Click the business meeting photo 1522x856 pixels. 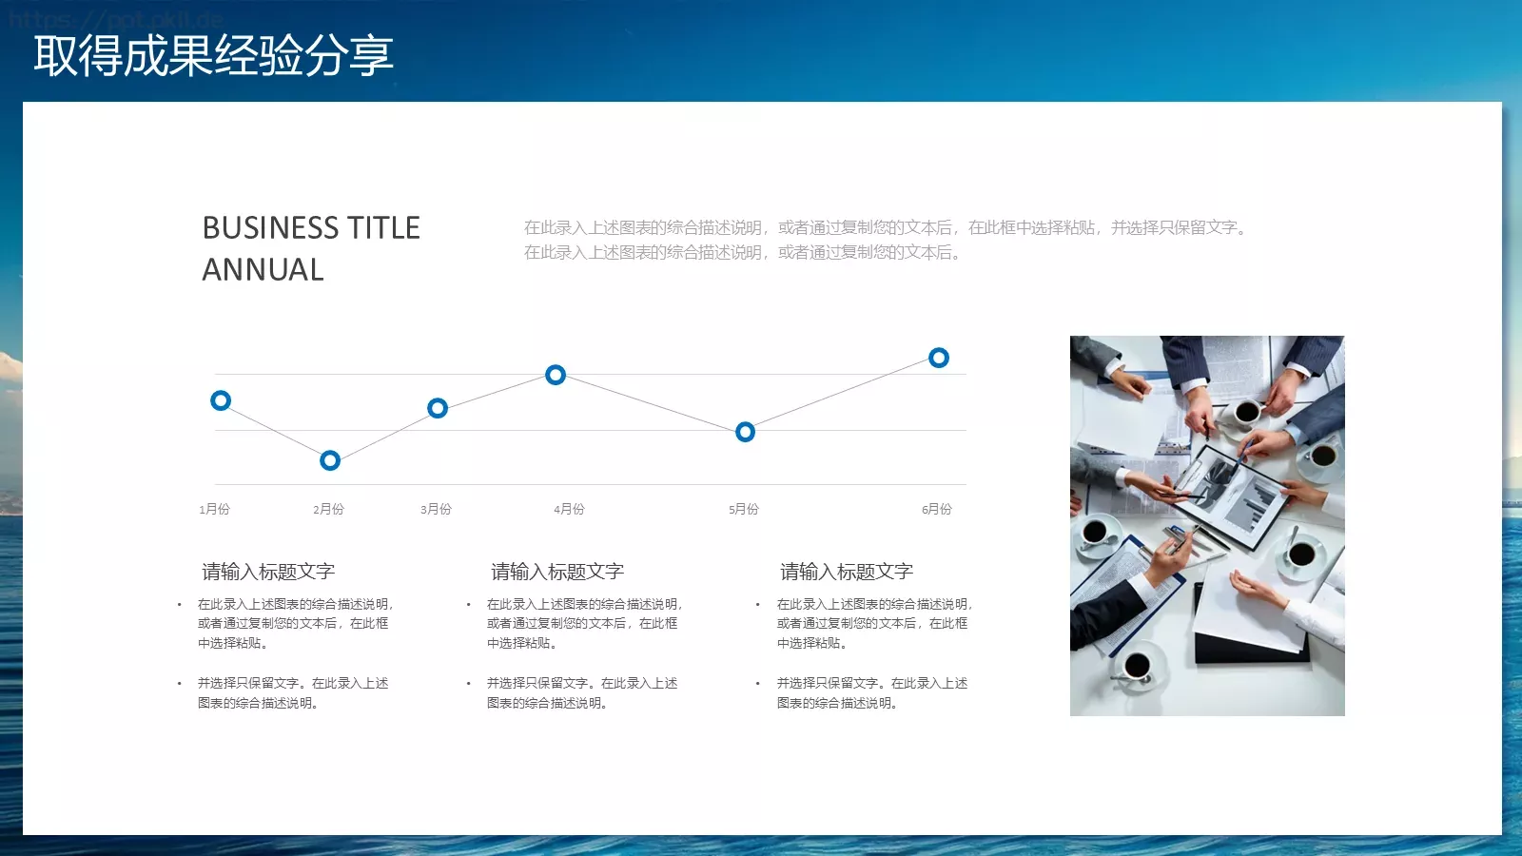pyautogui.click(x=1207, y=526)
